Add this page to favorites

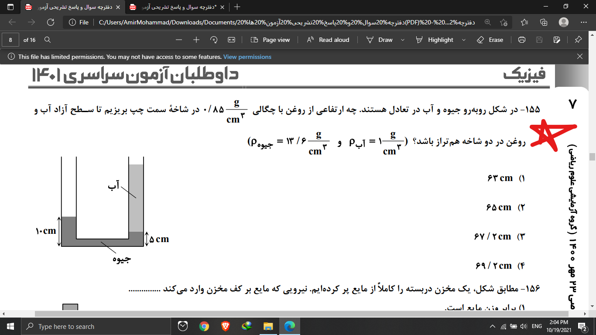click(x=504, y=22)
